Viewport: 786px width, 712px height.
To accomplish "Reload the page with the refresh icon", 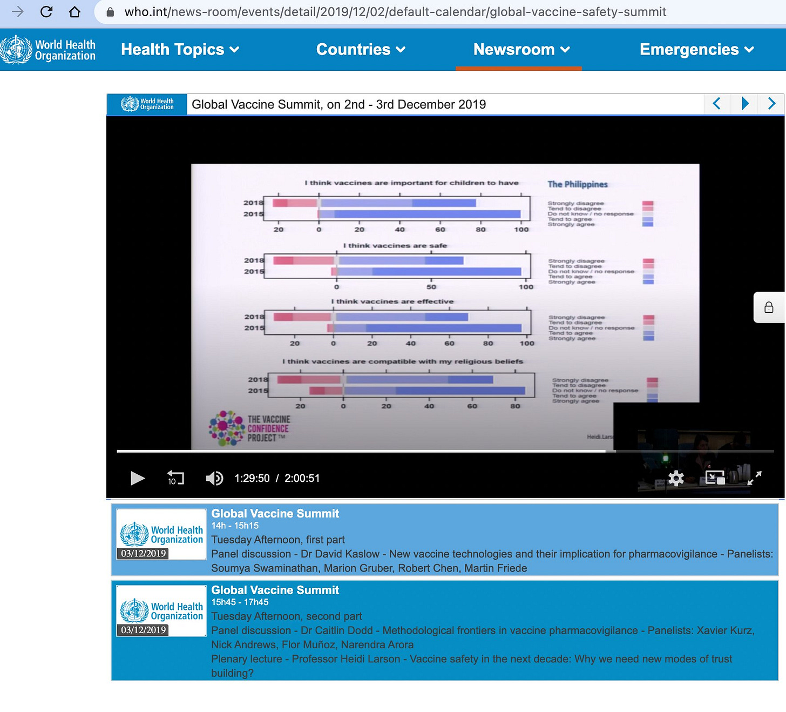I will click(46, 11).
